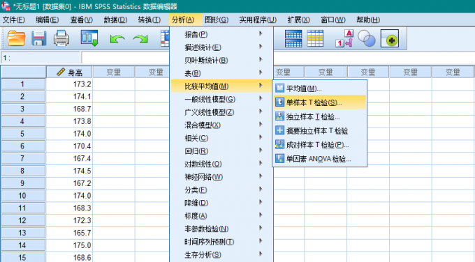This screenshot has height=262, width=475.
Task: Click the cell value 175.0
Action: click(x=69, y=245)
